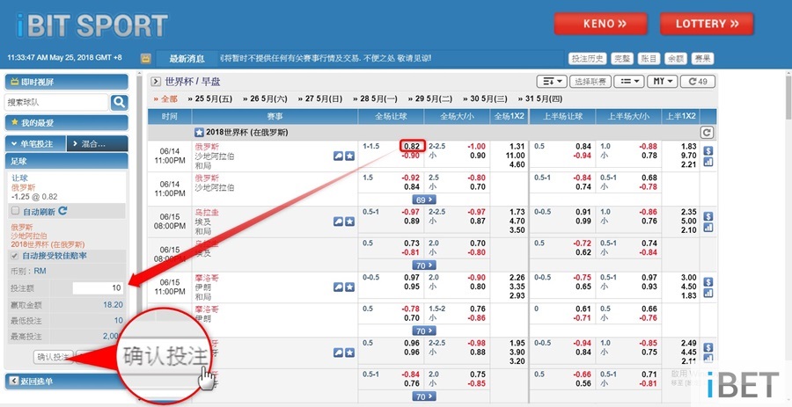Click the back arrow icon on 返回选单
Image resolution: width=792 pixels, height=407 pixels.
[14, 381]
